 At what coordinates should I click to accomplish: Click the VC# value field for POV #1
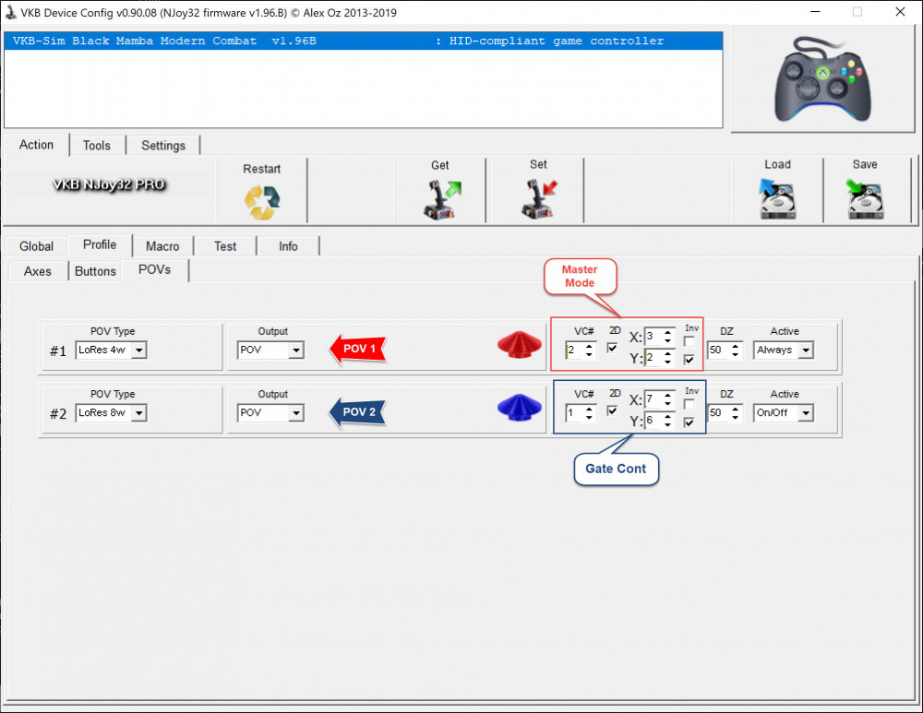[575, 350]
